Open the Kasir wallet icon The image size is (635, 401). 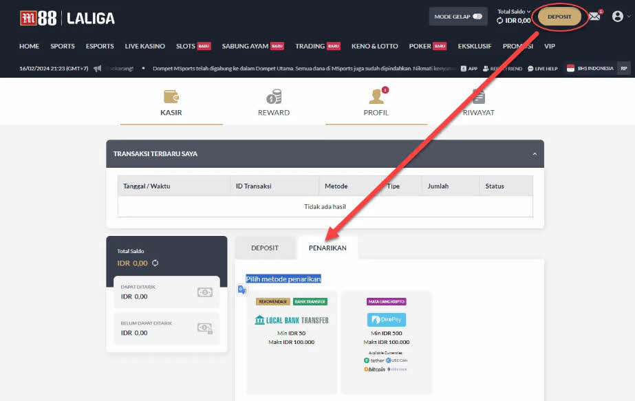point(171,96)
